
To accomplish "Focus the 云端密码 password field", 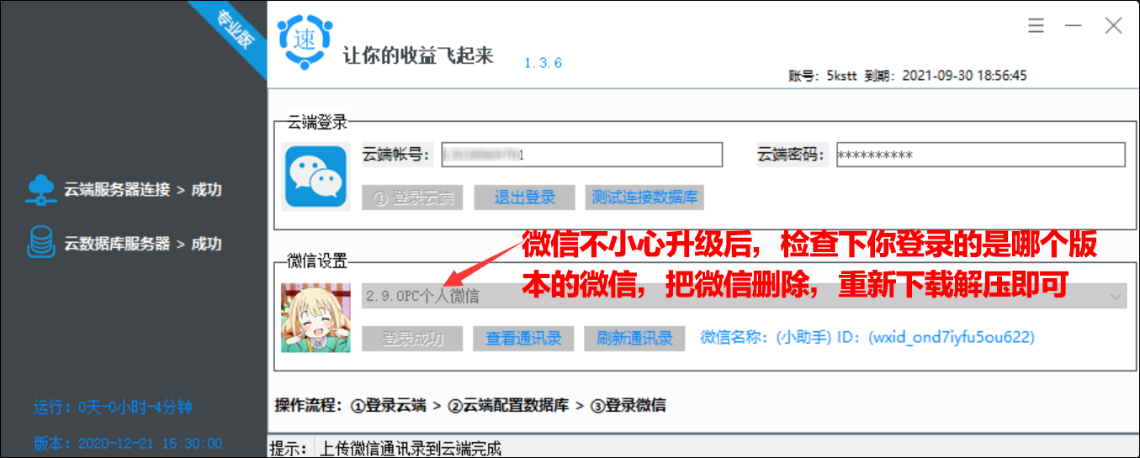I will click(981, 155).
